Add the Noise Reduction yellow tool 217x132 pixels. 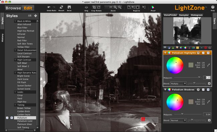[x=198, y=48]
